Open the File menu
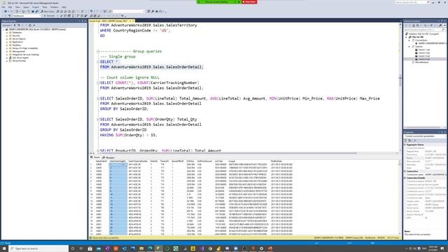Viewport: 448px width, 252px height. tap(3, 7)
